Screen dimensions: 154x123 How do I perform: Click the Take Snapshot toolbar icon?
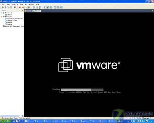coord(34,8)
